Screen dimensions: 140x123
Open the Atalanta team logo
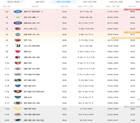(x=18, y=34)
